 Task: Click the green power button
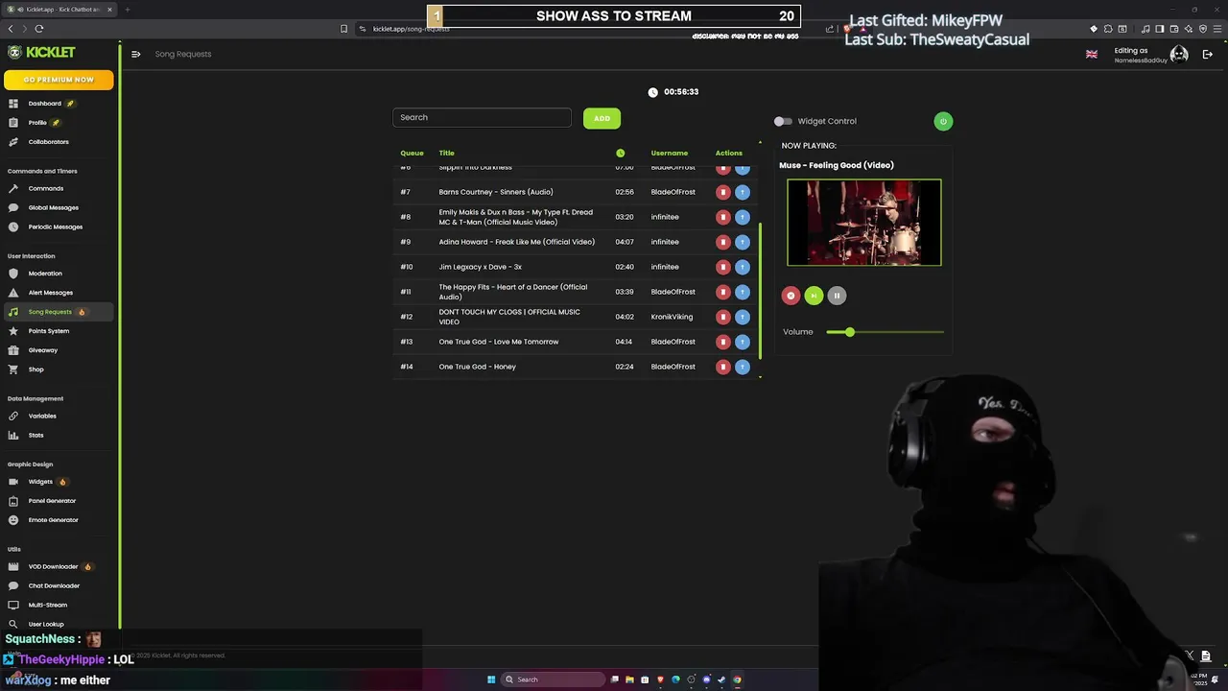point(943,121)
